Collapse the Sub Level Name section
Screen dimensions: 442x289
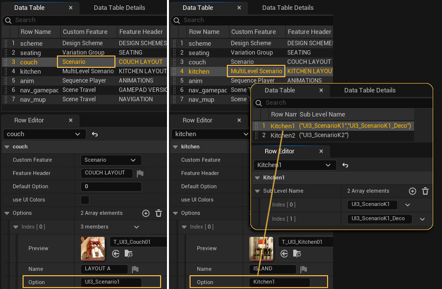257,191
